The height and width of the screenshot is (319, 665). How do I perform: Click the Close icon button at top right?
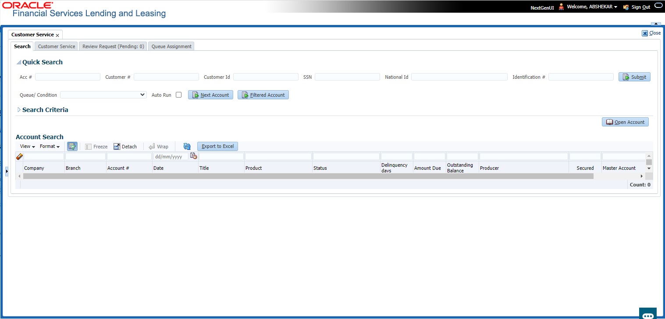(645, 33)
